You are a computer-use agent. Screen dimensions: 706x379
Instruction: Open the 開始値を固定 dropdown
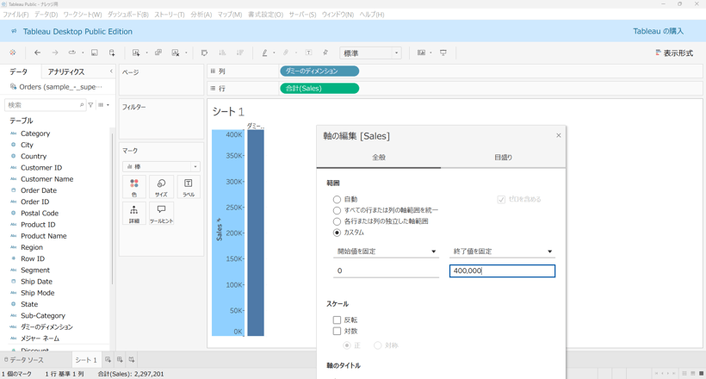point(386,252)
